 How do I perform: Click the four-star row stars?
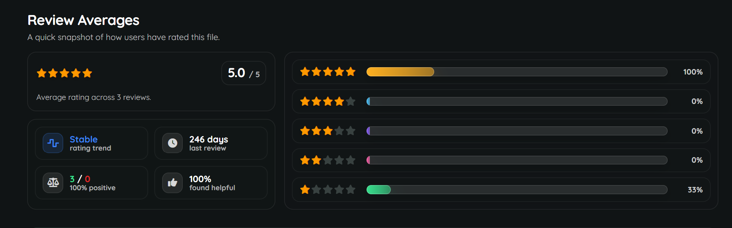click(x=328, y=101)
